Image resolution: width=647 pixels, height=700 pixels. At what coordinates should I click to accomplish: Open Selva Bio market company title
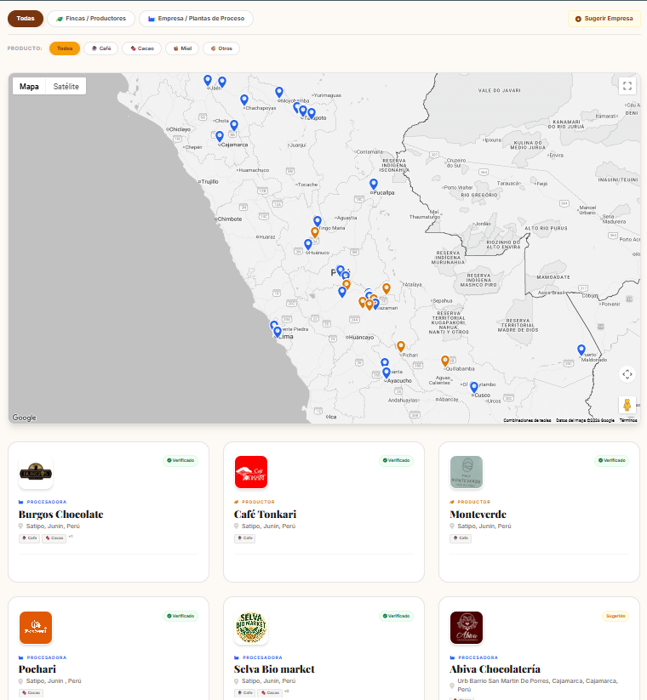coord(274,669)
